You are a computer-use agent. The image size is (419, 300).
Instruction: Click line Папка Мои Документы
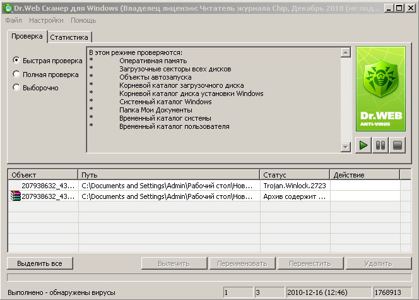click(x=156, y=110)
